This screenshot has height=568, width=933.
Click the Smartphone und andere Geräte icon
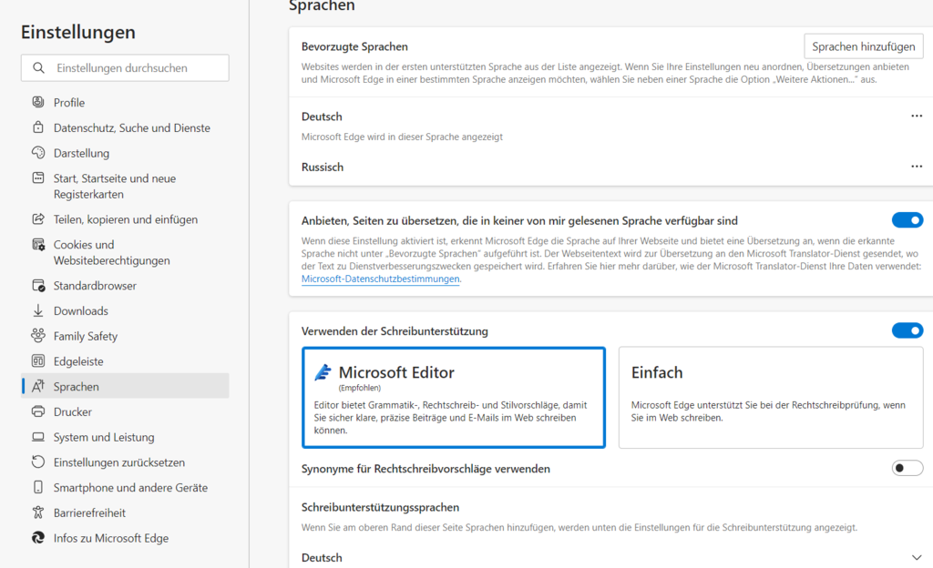(38, 487)
